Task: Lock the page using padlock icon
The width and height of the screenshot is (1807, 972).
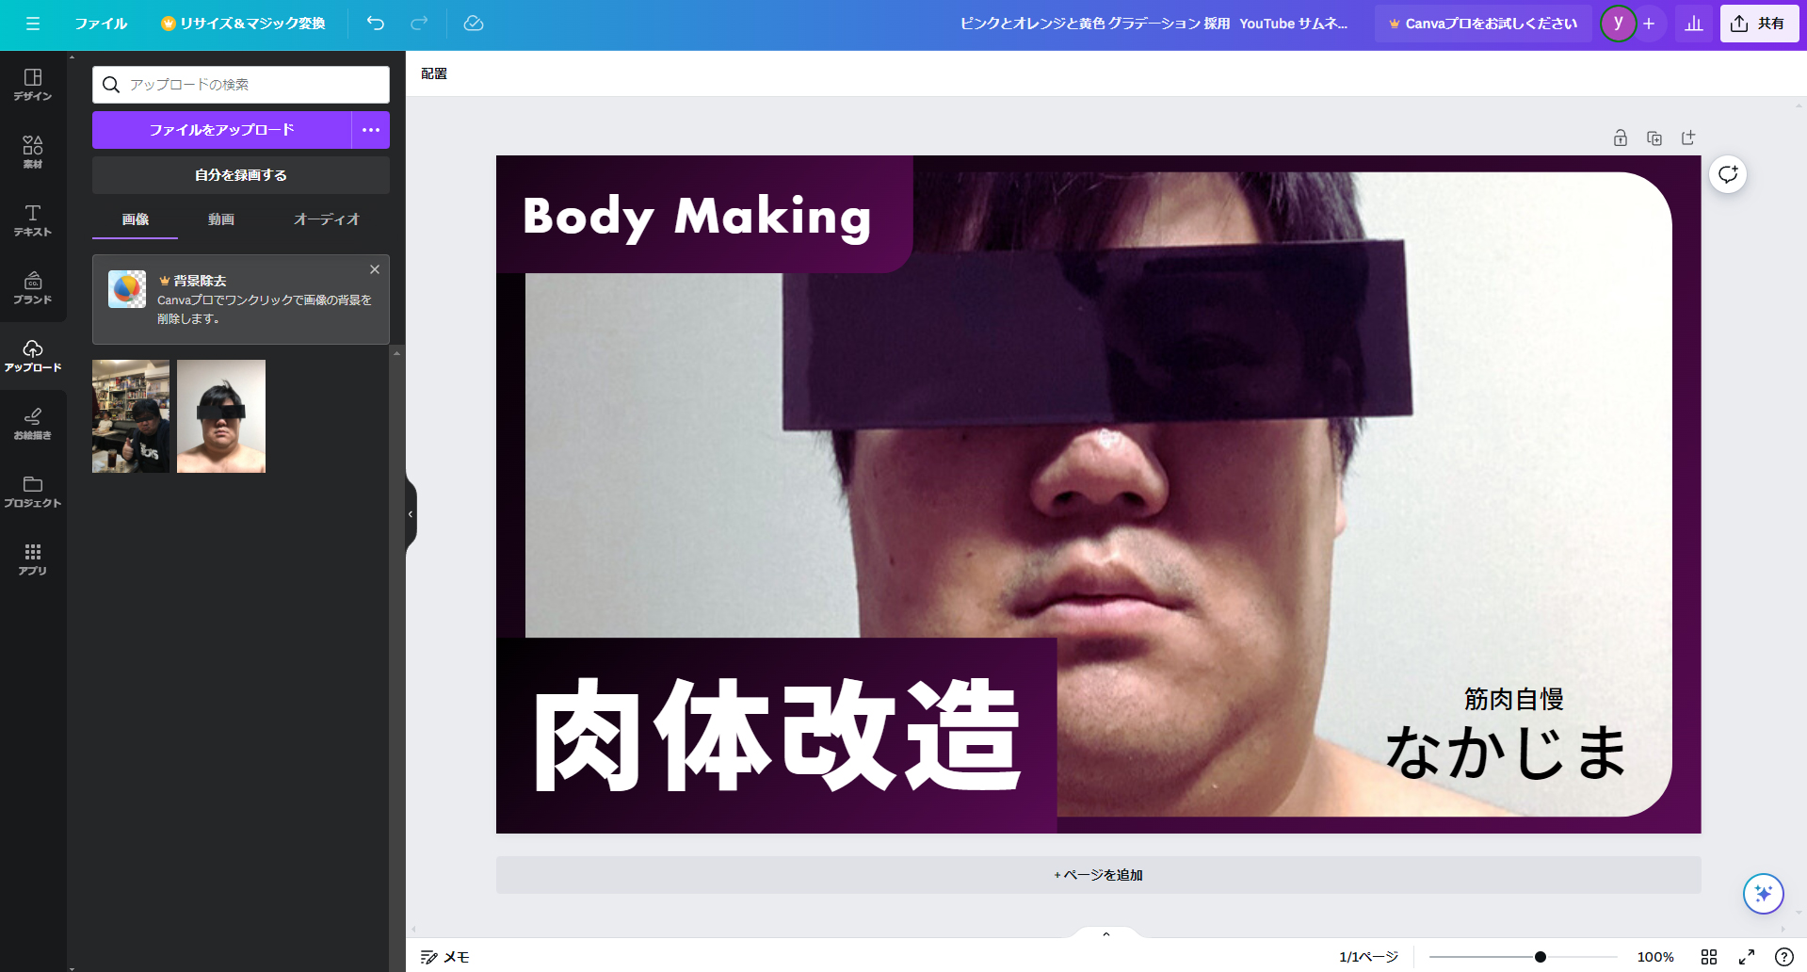Action: point(1621,138)
